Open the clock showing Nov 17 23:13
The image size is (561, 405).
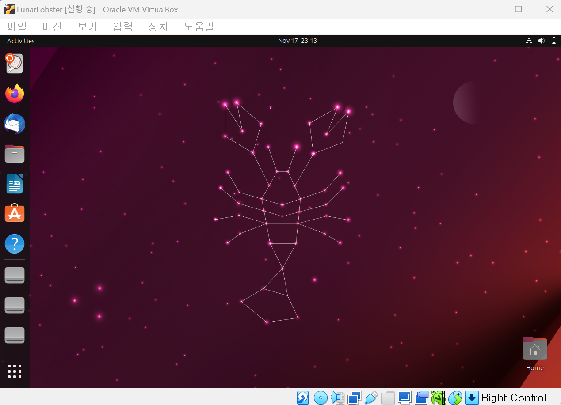[x=297, y=41]
